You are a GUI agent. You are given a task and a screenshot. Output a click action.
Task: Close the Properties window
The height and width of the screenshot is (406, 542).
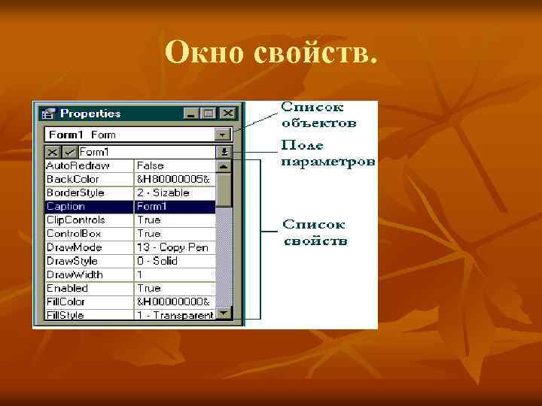[228, 114]
